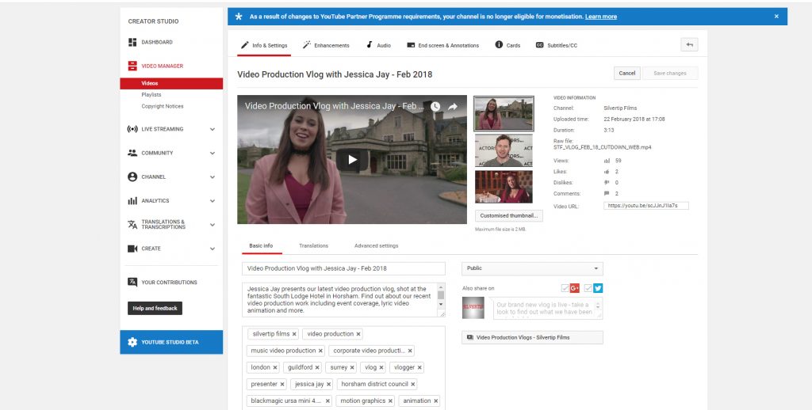Play the video preview
Image resolution: width=812 pixels, height=410 pixels.
352,160
